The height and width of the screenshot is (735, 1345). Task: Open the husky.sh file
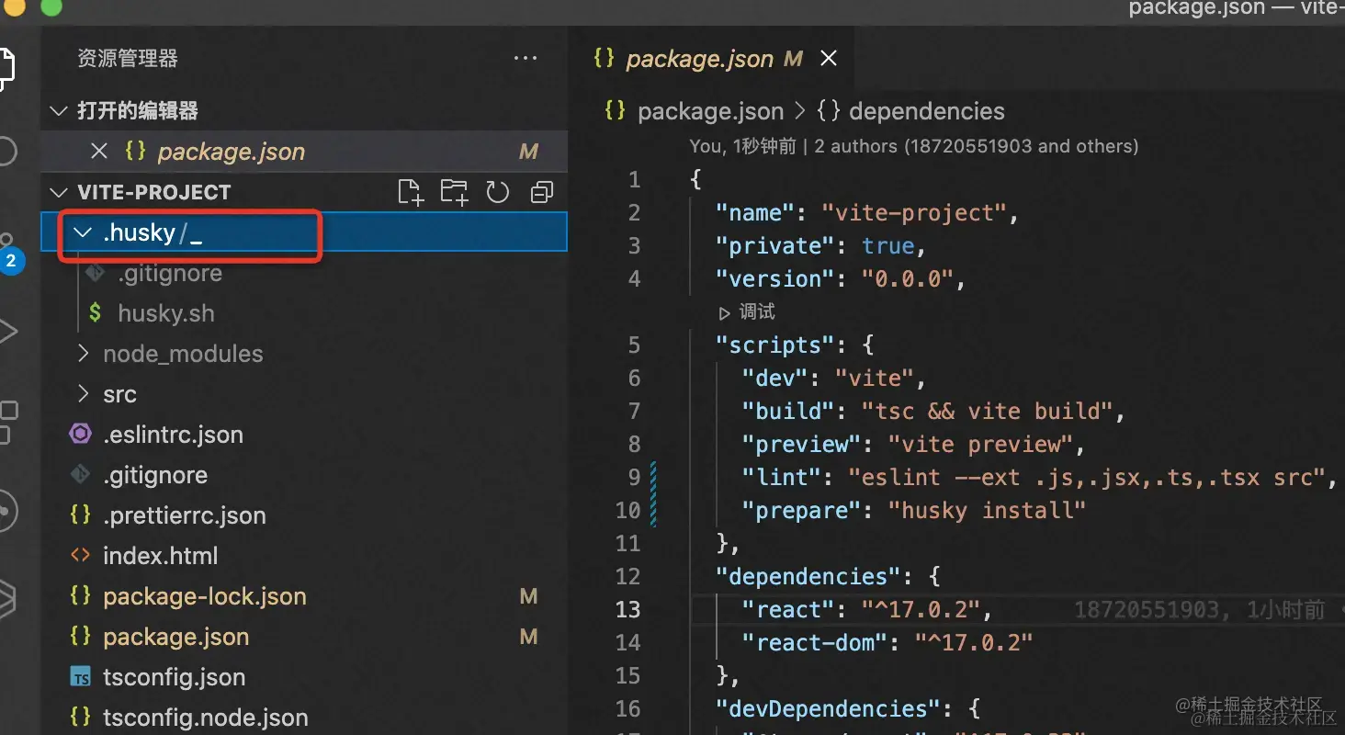pyautogui.click(x=165, y=313)
